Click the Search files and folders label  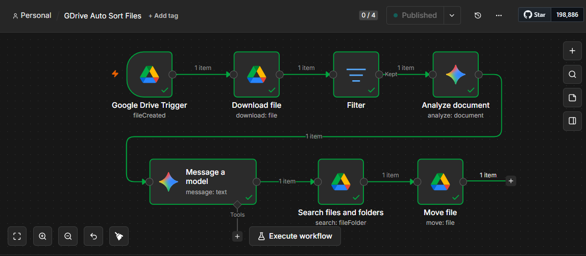(340, 213)
